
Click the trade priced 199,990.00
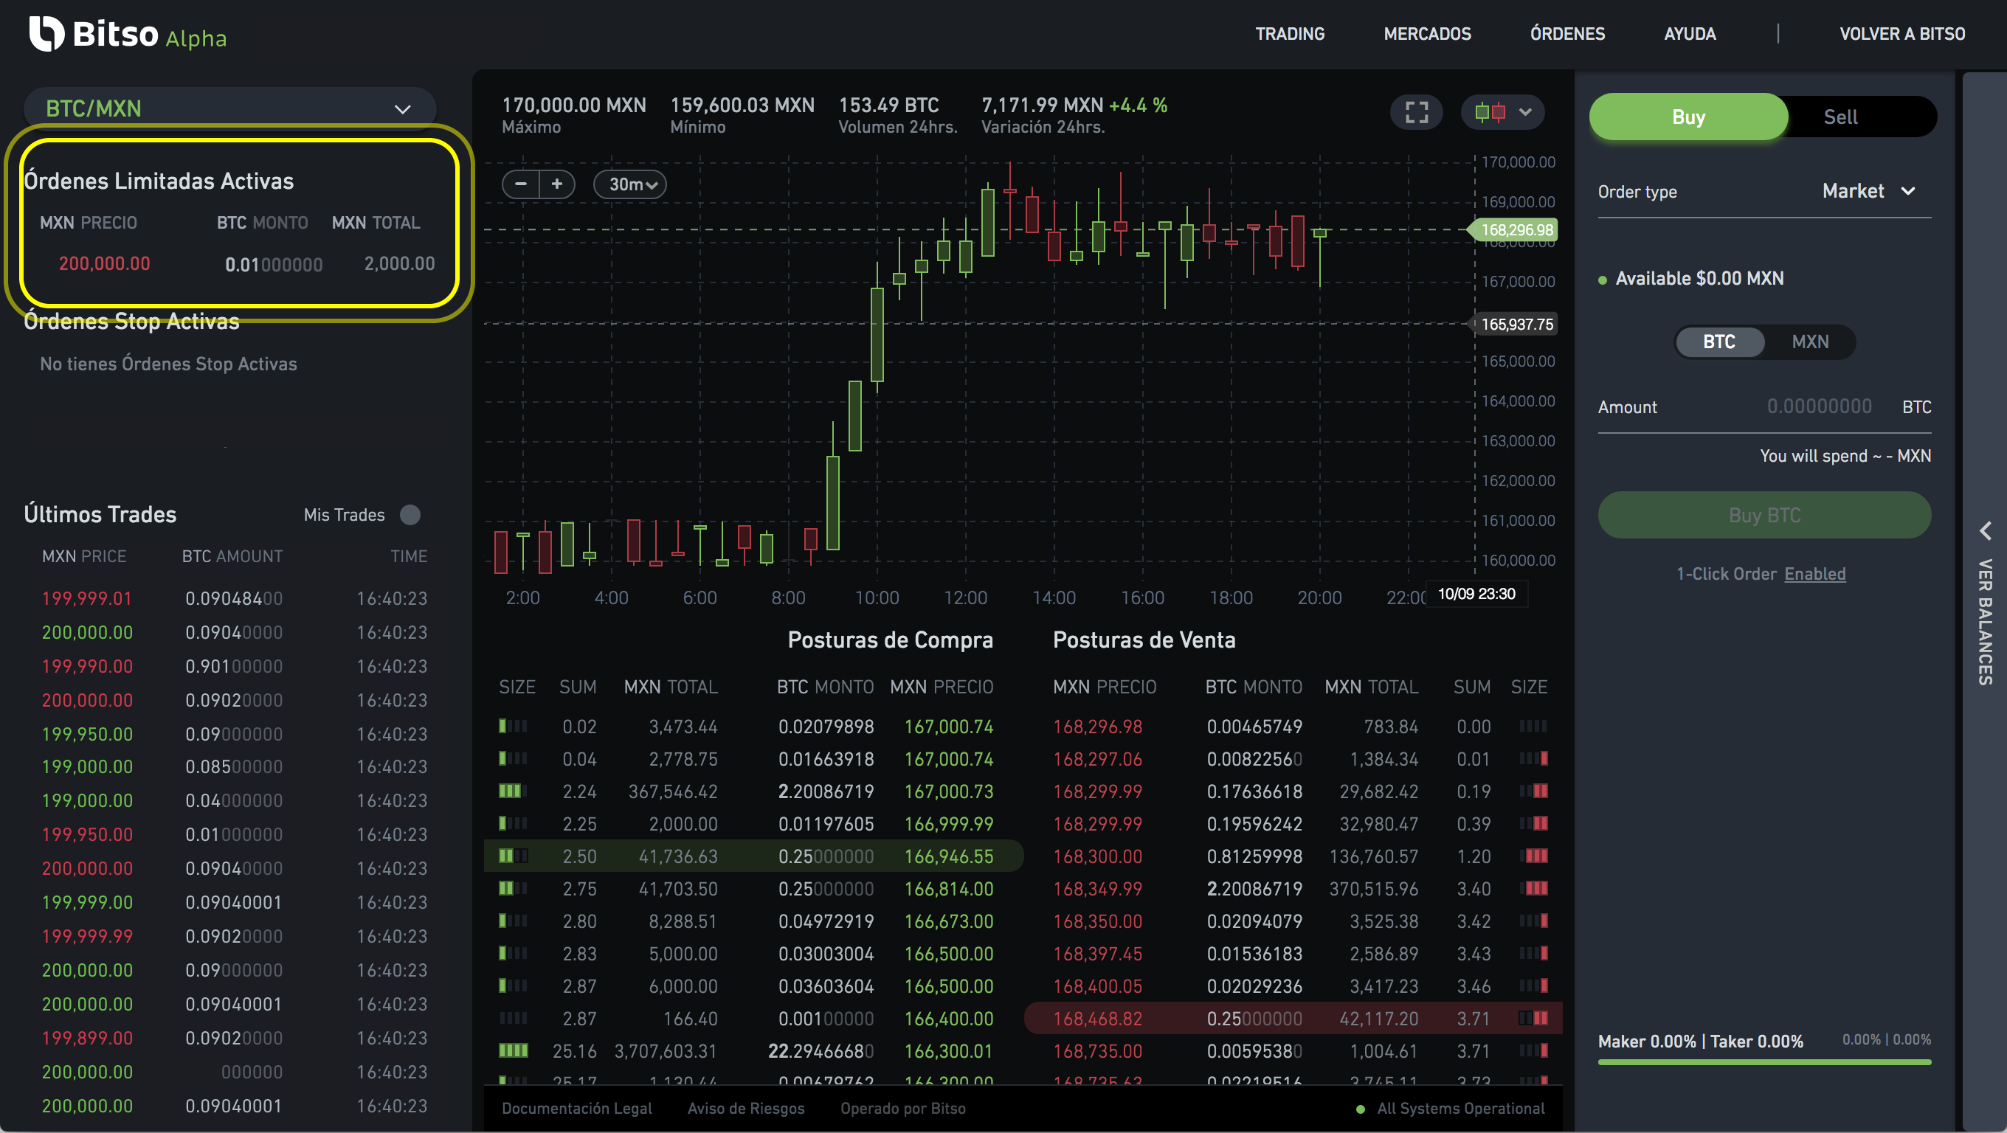tap(234, 666)
